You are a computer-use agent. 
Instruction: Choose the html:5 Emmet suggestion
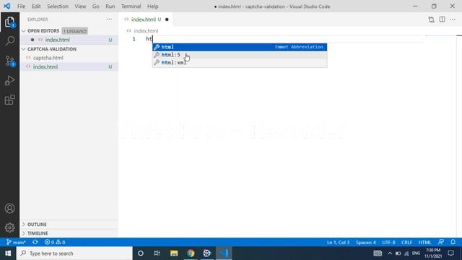click(x=240, y=55)
